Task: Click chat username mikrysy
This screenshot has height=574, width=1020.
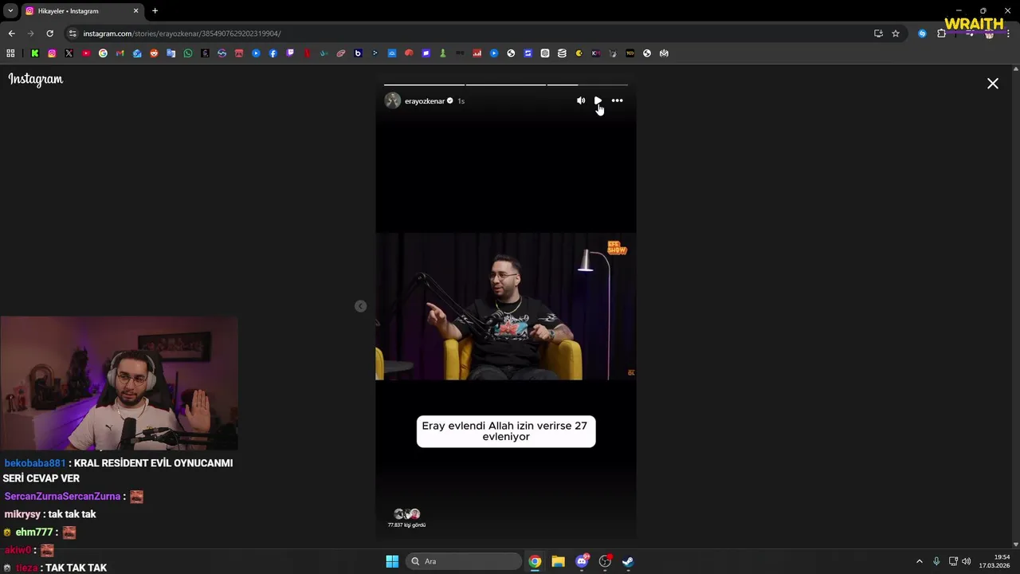Action: 22,514
